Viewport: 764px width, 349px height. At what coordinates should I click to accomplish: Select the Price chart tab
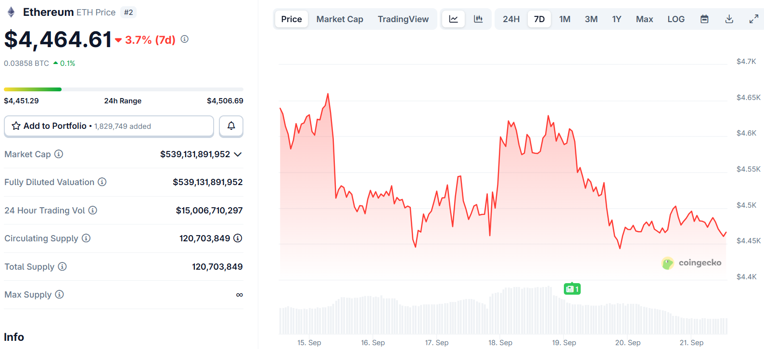(292, 19)
